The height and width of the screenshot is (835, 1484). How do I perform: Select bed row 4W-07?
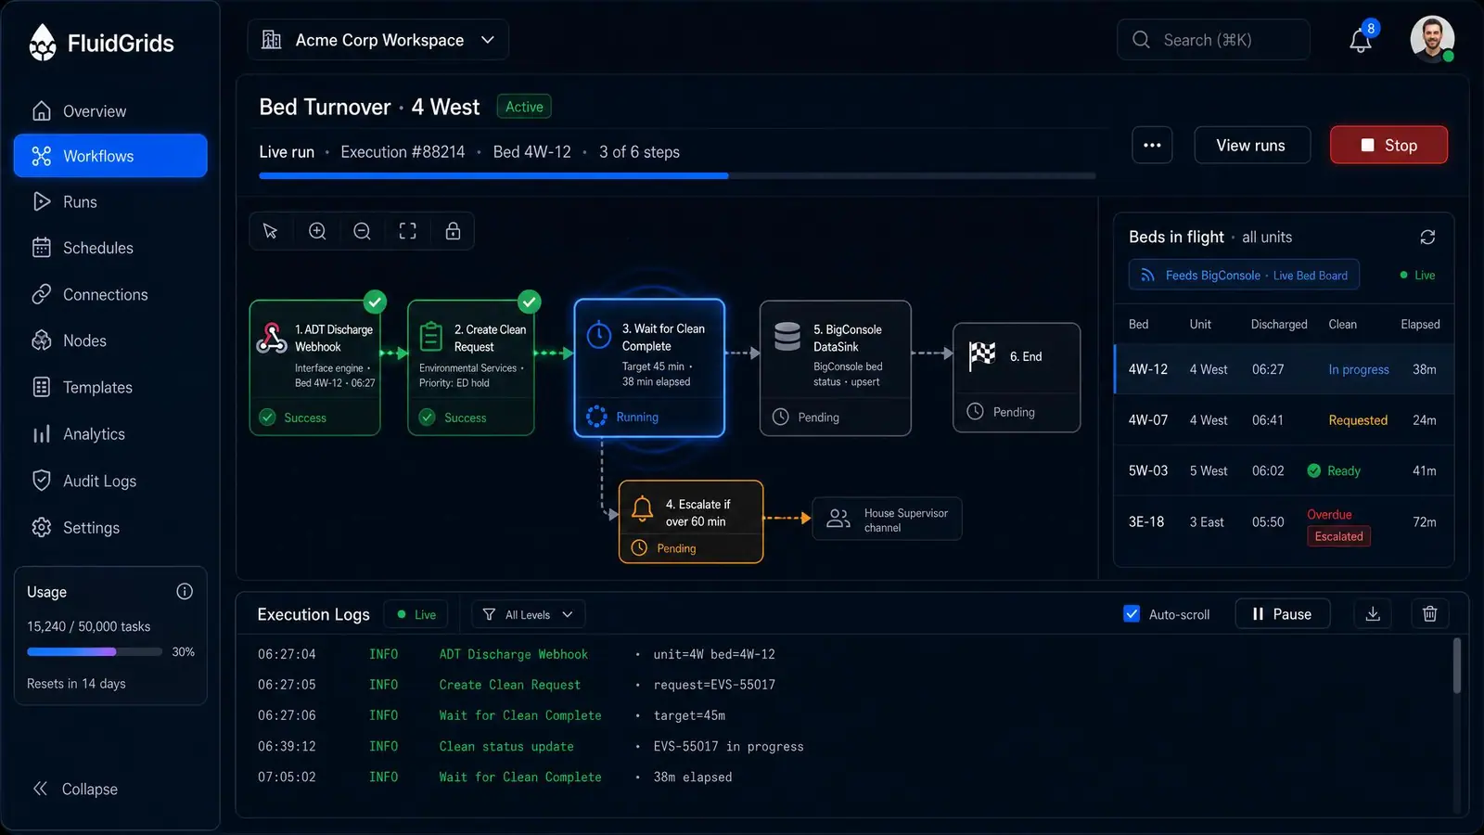click(x=1284, y=420)
